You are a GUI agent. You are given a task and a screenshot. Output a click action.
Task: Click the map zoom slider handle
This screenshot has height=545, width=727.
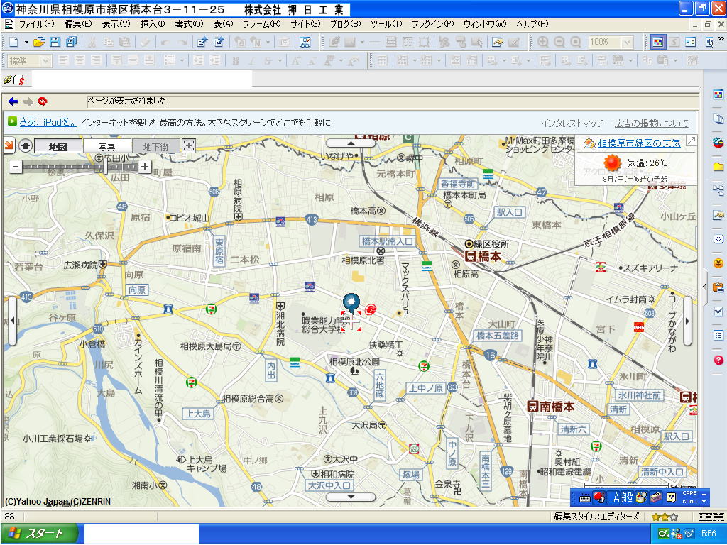[x=104, y=166]
